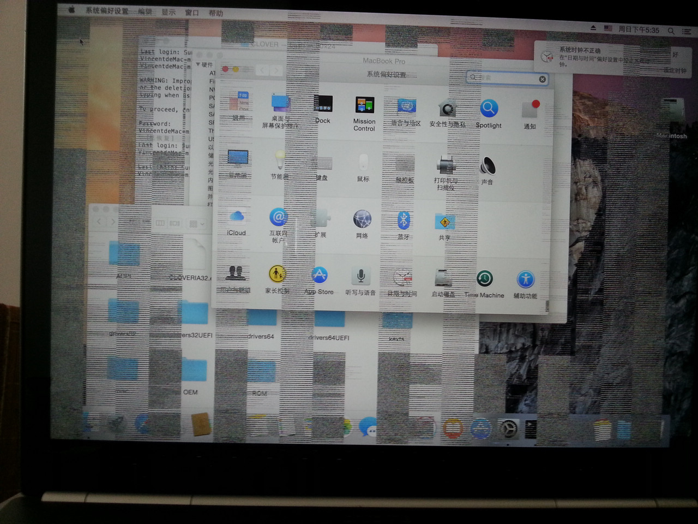Go back in the Finder window
Screen dimensions: 698x524
coord(99,222)
